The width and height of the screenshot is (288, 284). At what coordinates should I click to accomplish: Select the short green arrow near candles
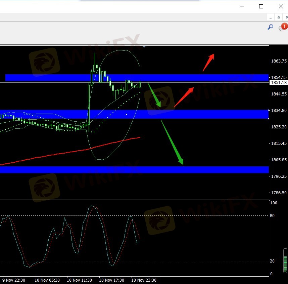click(x=154, y=95)
